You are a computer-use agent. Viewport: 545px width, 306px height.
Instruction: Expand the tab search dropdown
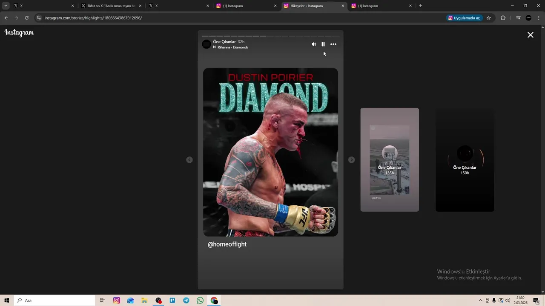[6, 6]
